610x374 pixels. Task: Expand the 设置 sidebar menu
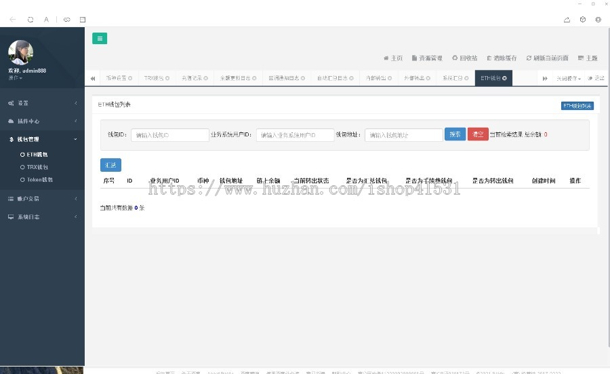pyautogui.click(x=42, y=103)
